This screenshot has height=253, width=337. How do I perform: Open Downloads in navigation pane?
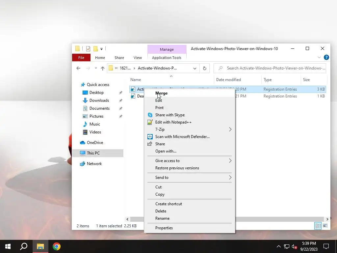point(99,100)
